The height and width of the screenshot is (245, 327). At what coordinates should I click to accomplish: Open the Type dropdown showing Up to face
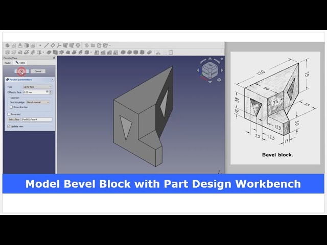pyautogui.click(x=37, y=87)
